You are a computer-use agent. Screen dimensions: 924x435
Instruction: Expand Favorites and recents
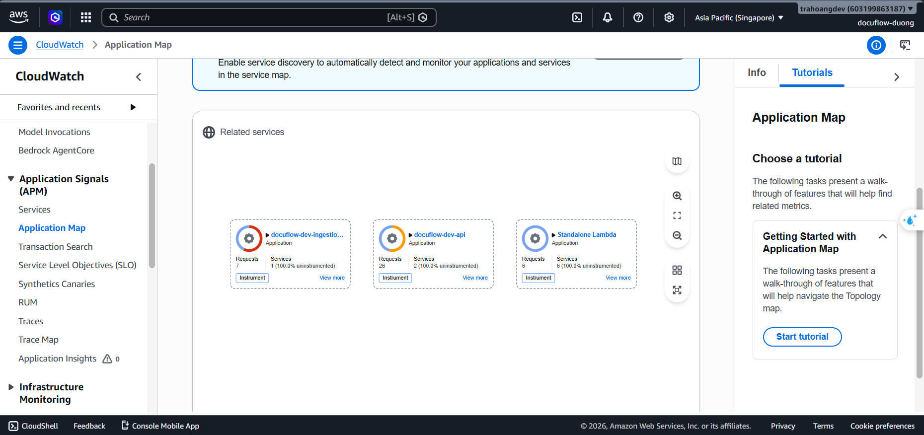coord(133,107)
